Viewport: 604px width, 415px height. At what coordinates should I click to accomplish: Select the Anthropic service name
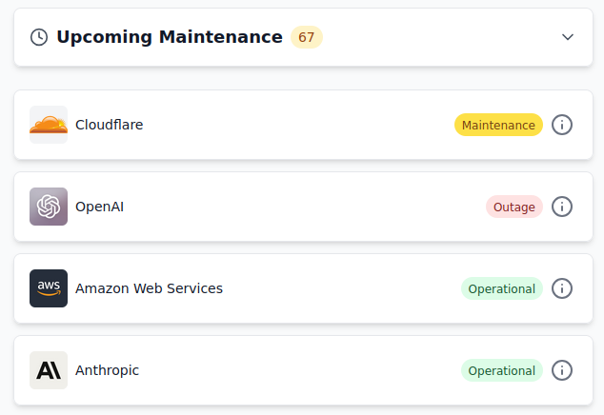click(x=108, y=370)
